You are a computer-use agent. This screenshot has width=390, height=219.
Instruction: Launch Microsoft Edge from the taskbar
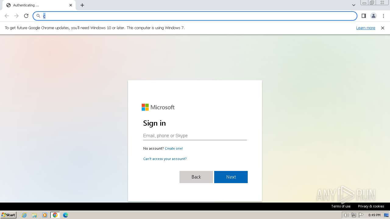(66, 215)
